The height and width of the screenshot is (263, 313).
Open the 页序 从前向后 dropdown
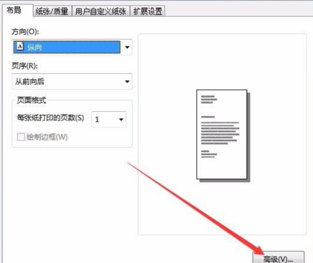tap(72, 81)
